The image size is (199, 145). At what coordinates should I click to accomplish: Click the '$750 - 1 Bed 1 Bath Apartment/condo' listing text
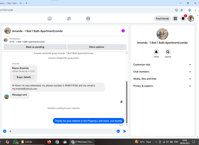pyautogui.click(x=27, y=42)
